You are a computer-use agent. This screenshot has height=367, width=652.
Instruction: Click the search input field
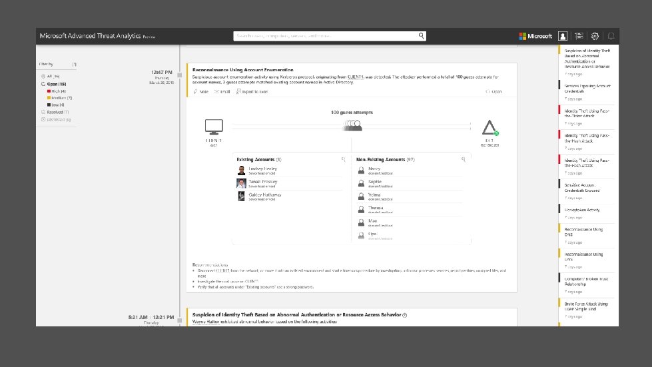[x=326, y=36]
